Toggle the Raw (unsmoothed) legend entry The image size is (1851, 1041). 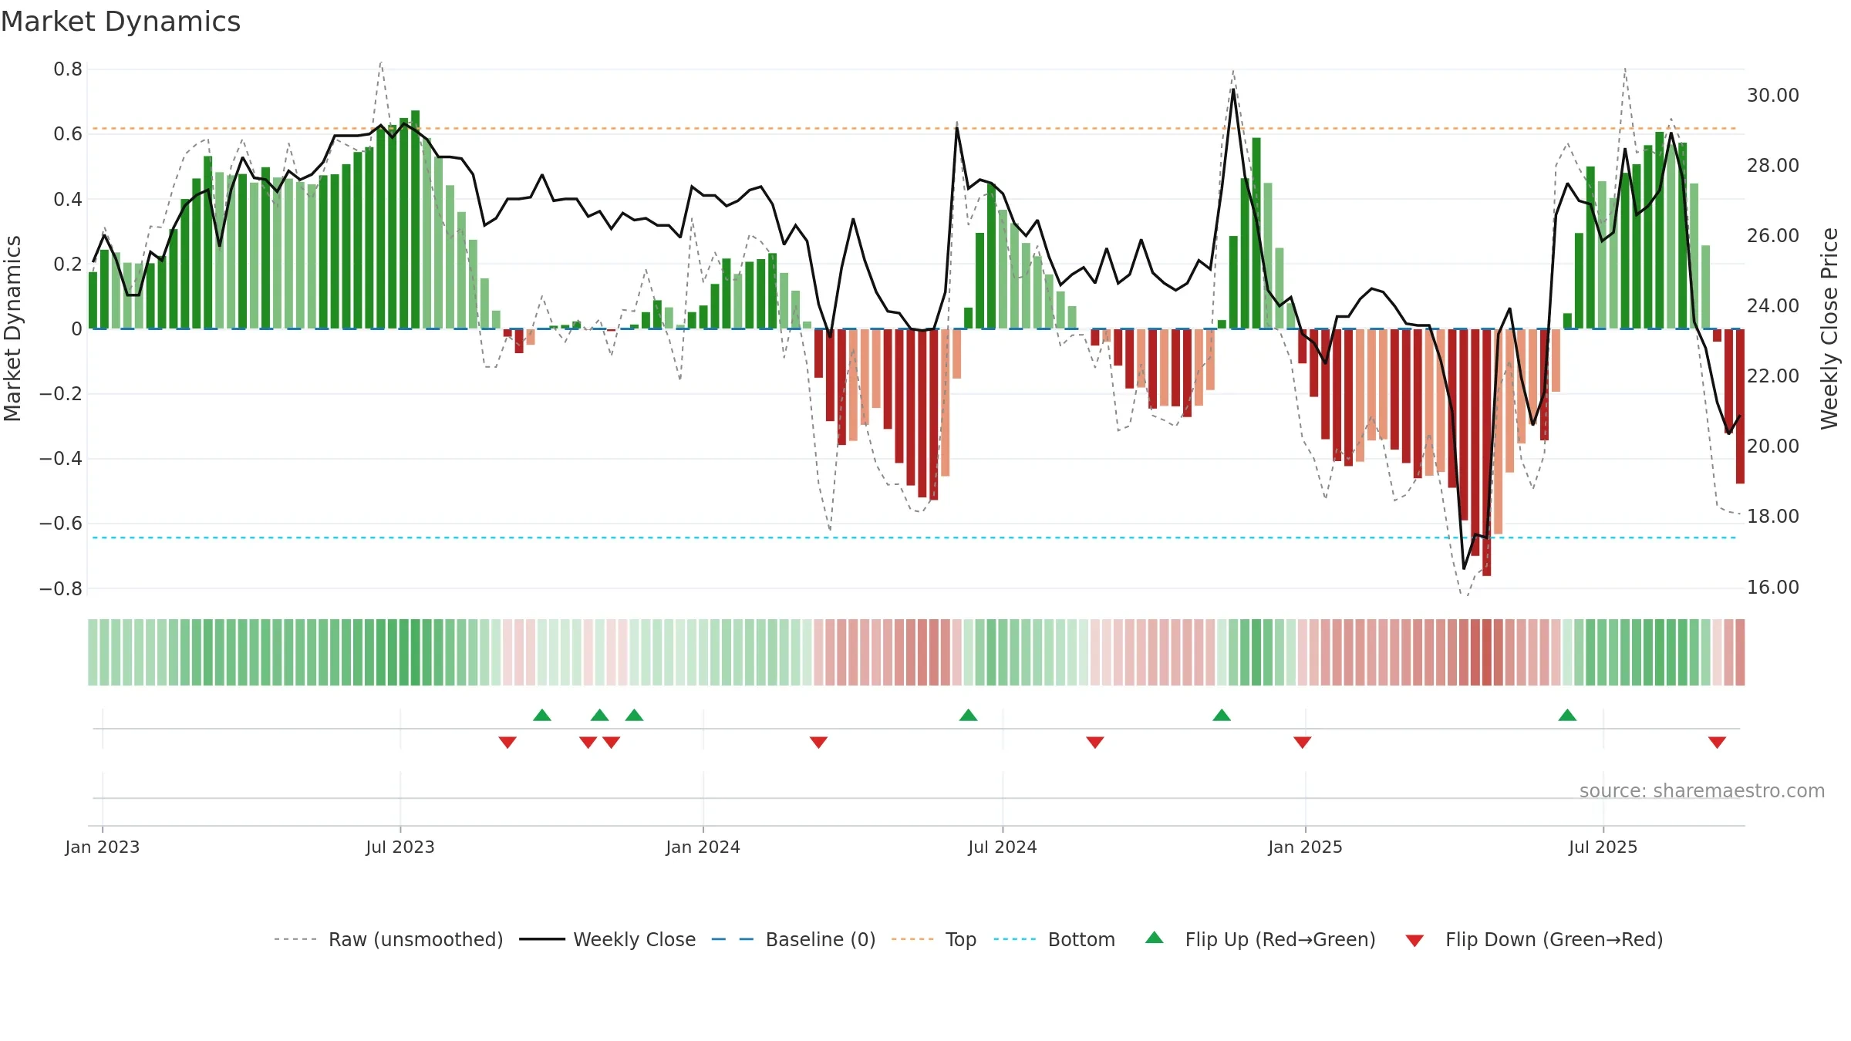point(388,939)
